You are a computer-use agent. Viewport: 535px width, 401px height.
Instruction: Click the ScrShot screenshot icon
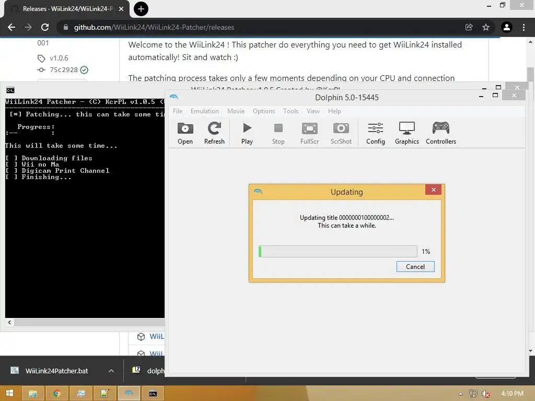pos(341,133)
